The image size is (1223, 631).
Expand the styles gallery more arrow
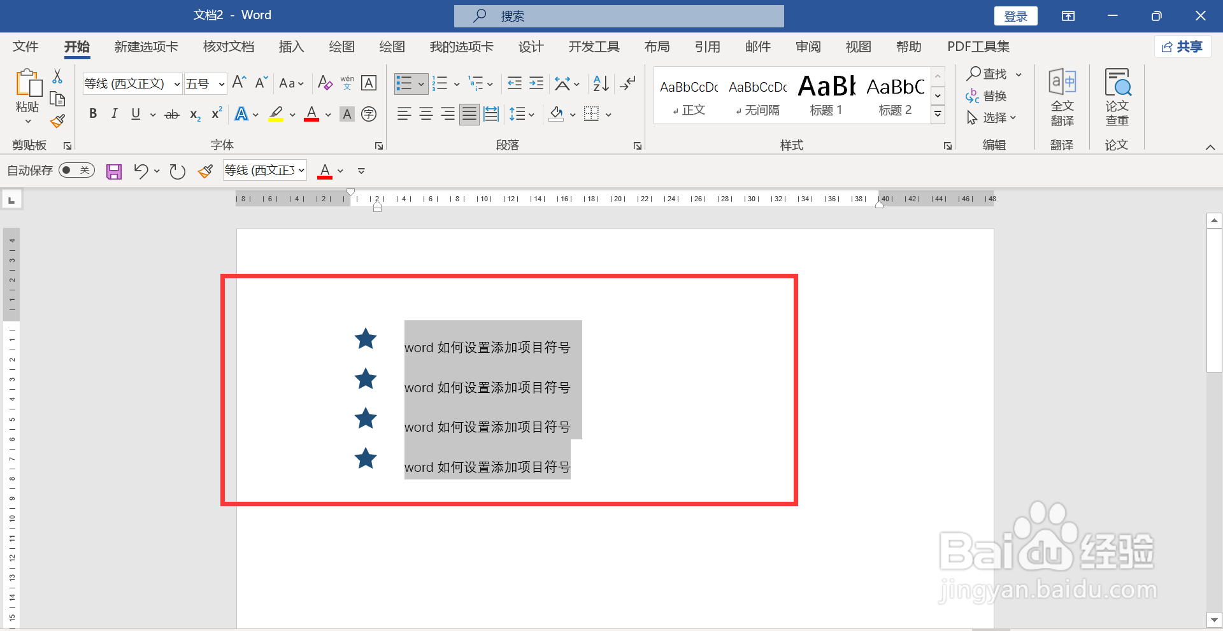coord(938,114)
